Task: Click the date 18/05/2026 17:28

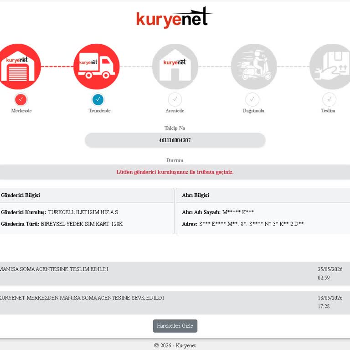Action: click(x=330, y=302)
